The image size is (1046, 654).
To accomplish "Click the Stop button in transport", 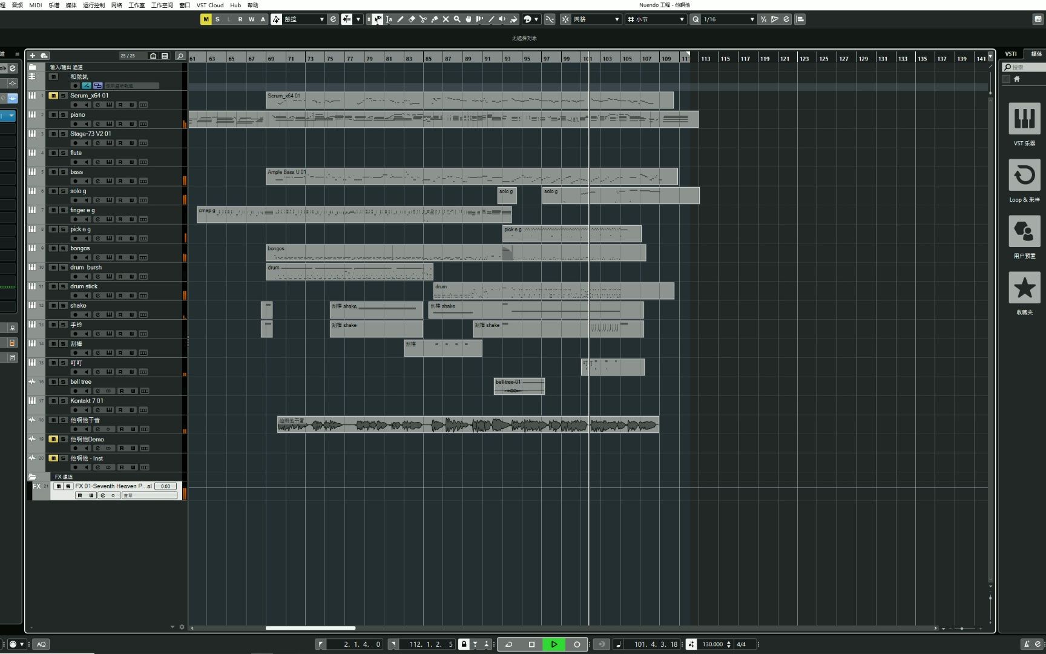I will coord(531,644).
